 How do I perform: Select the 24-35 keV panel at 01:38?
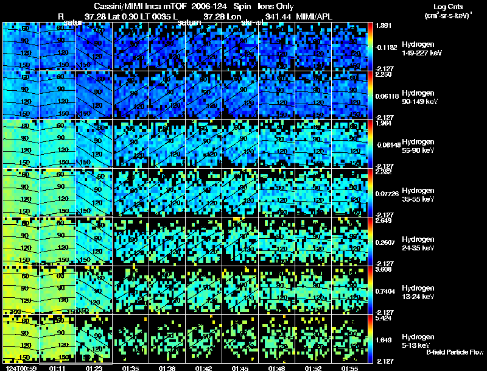click(x=167, y=242)
